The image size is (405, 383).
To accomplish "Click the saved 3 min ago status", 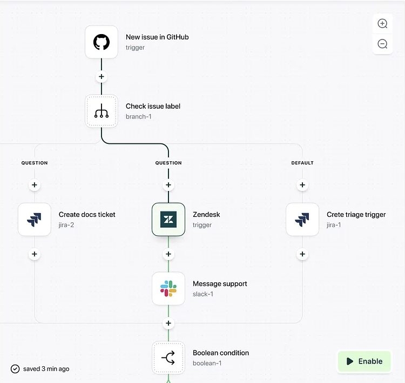I will tap(40, 369).
